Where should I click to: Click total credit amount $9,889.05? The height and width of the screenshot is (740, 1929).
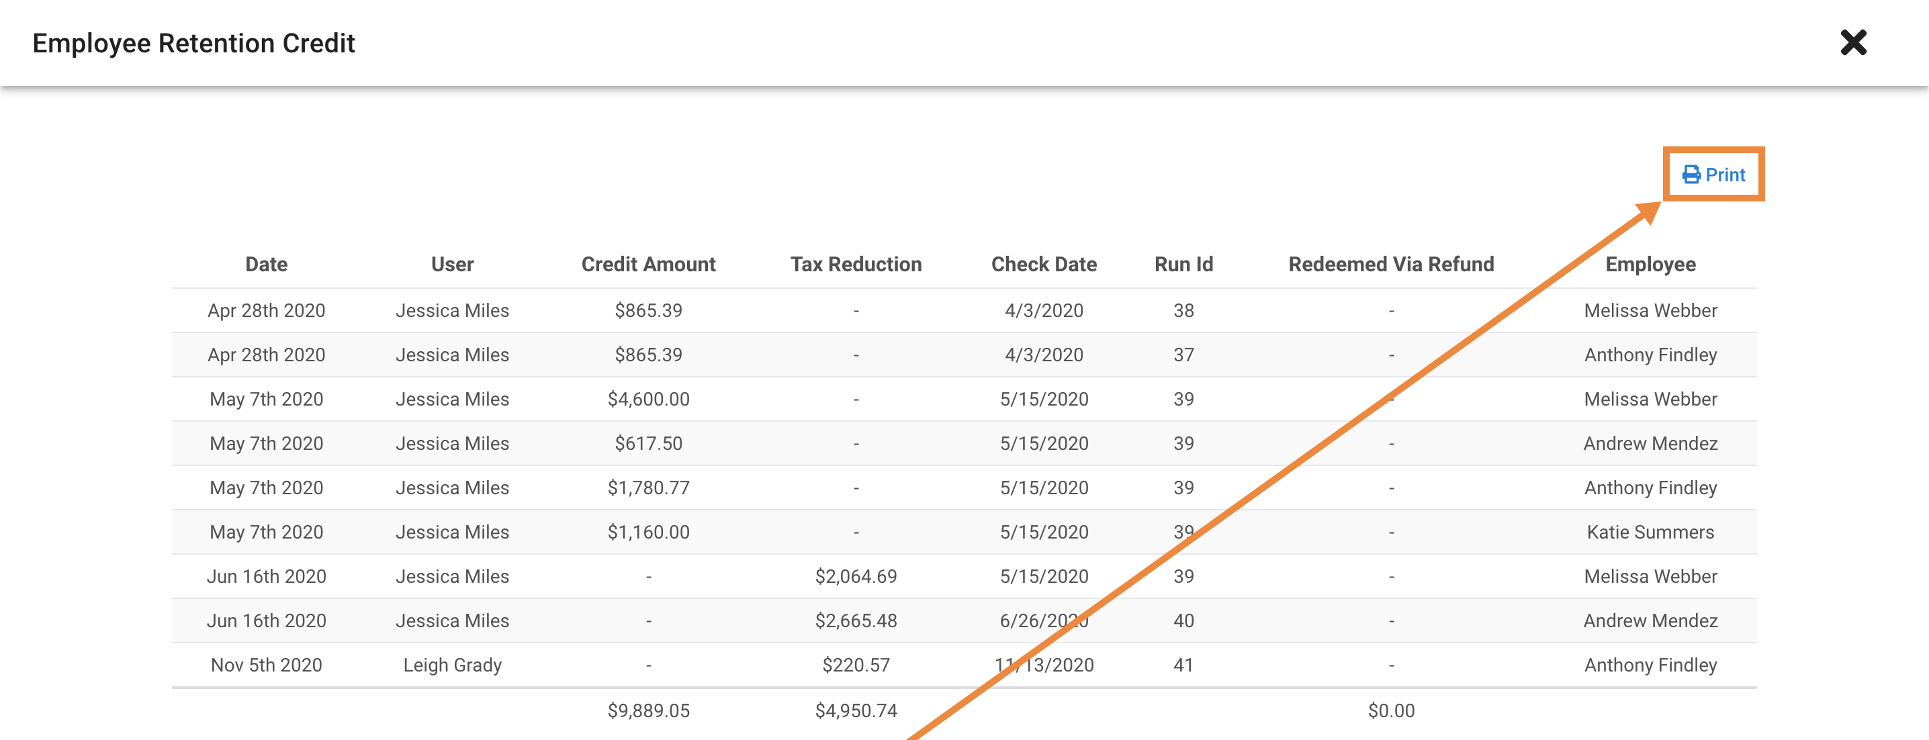(649, 710)
